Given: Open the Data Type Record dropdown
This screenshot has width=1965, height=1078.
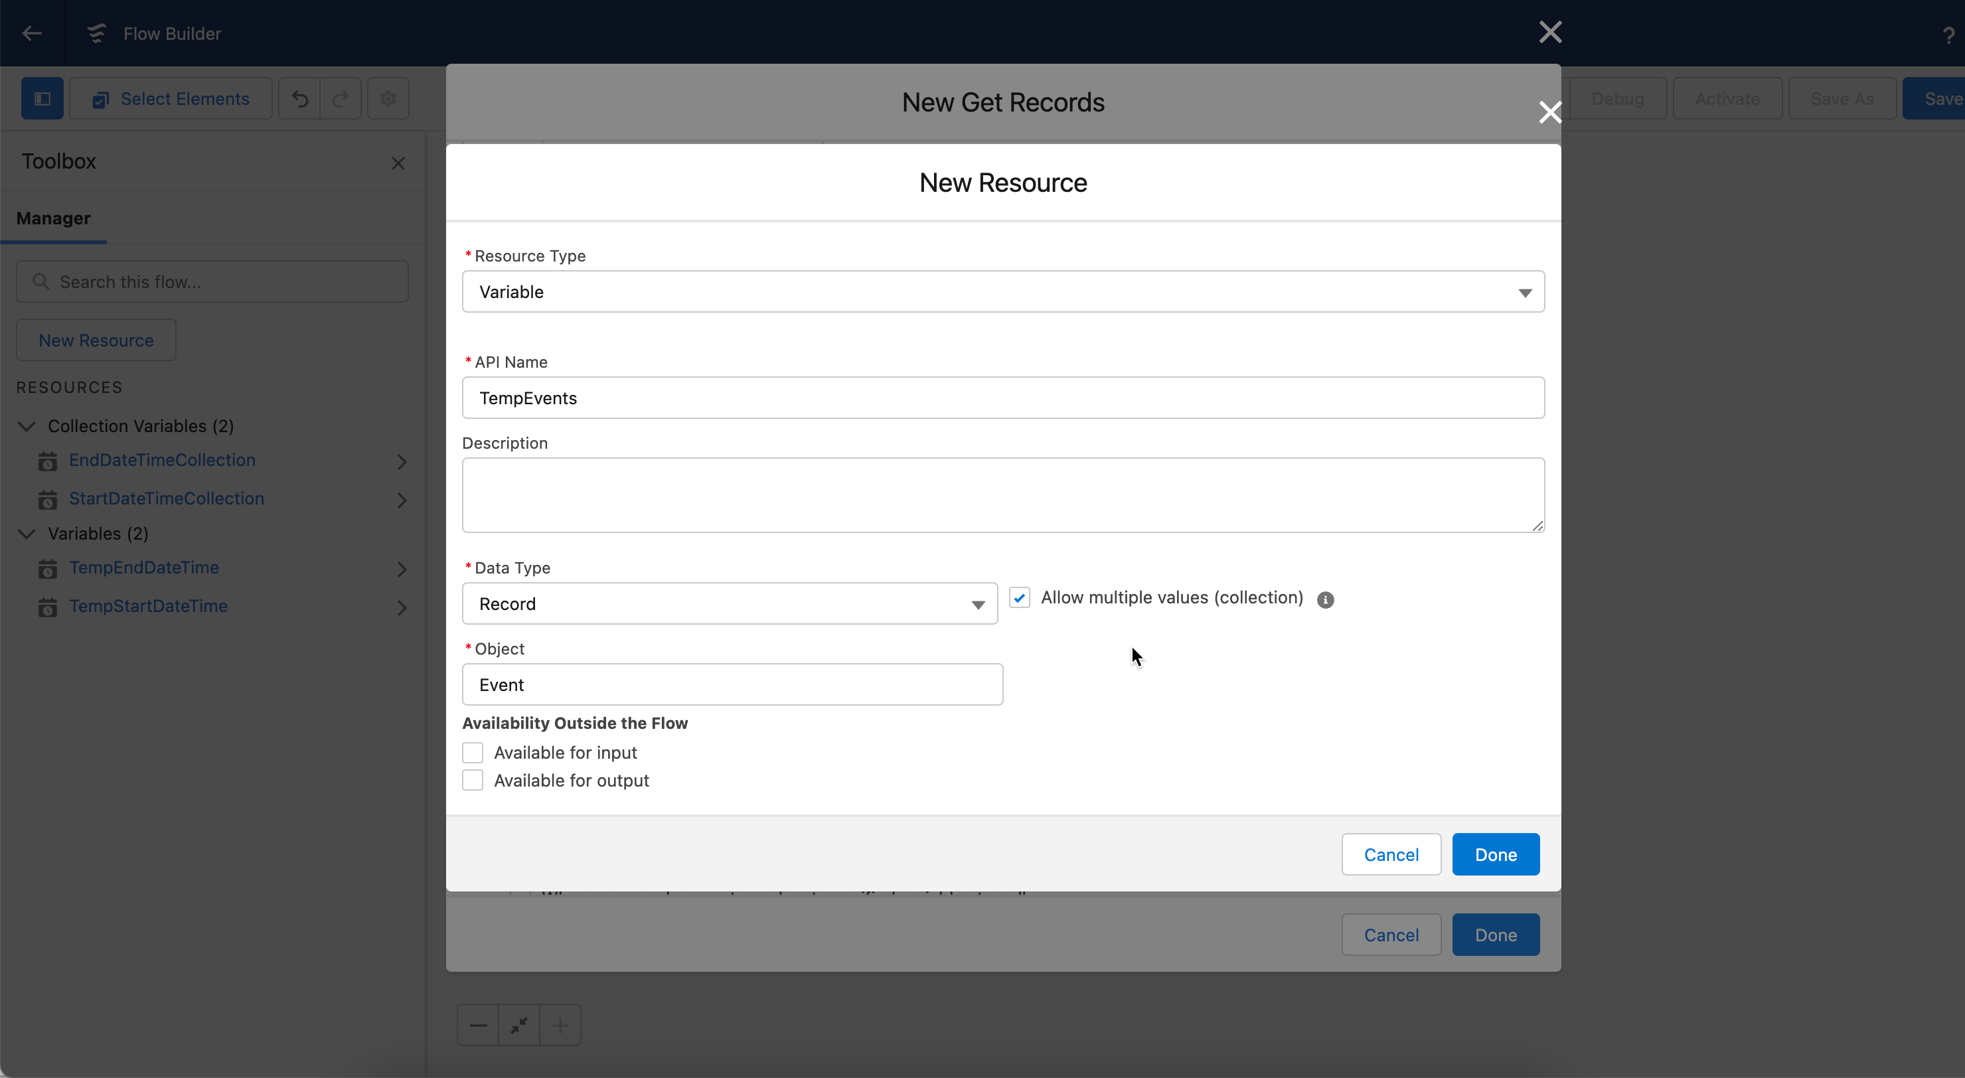Looking at the screenshot, I should (730, 603).
